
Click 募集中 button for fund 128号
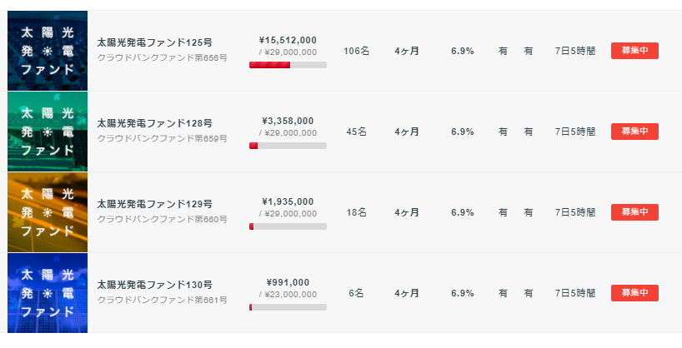634,132
